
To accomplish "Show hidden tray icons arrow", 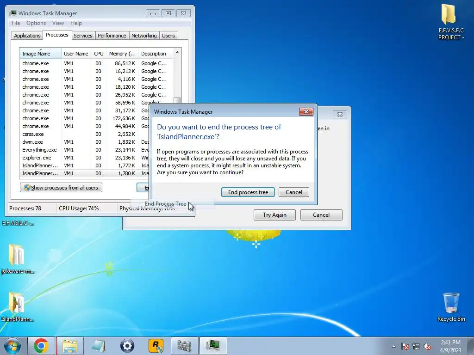I will pos(393,346).
